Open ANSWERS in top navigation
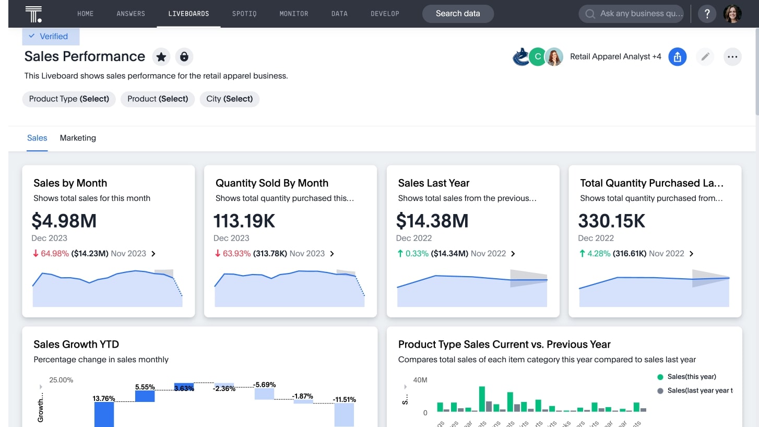Image resolution: width=759 pixels, height=427 pixels. [x=131, y=14]
